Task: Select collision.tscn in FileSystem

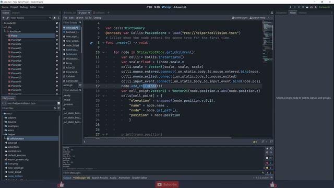Action: (x=31, y=138)
